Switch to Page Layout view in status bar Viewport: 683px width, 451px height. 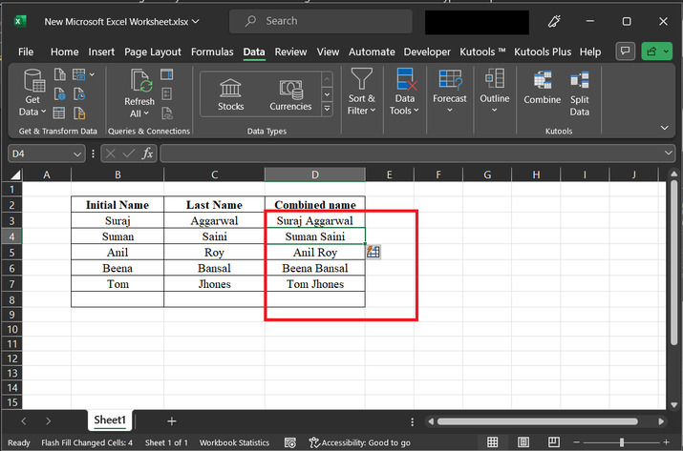(x=523, y=442)
